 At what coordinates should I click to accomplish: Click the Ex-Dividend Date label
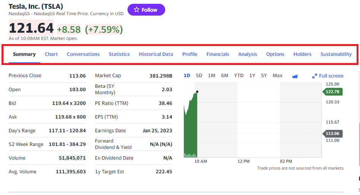pyautogui.click(x=114, y=158)
